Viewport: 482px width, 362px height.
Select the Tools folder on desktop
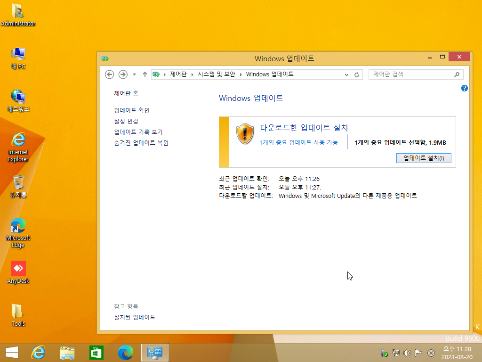[18, 315]
